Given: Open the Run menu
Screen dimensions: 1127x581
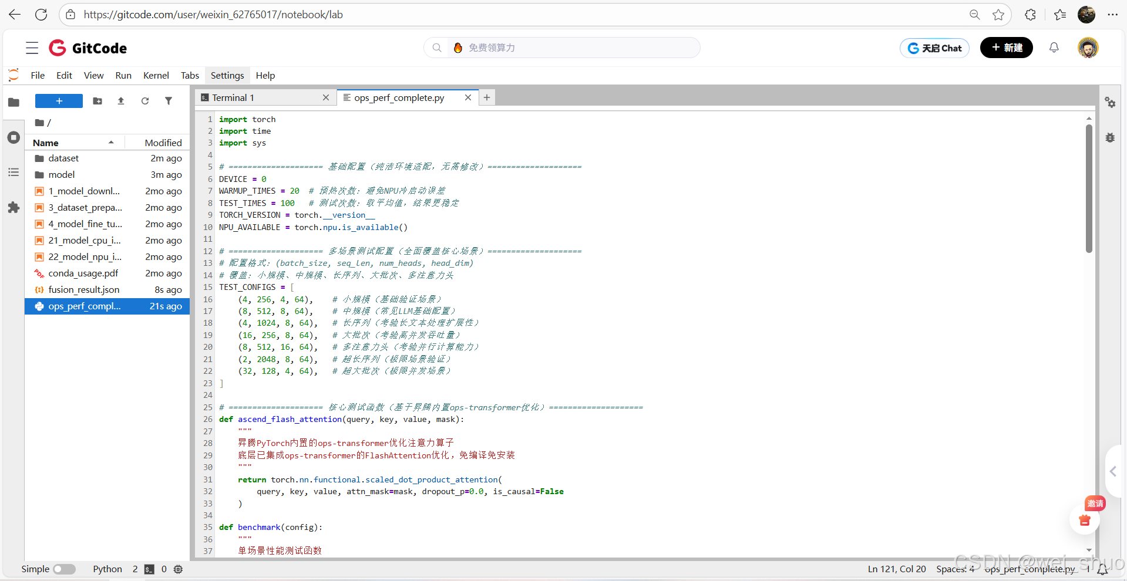Looking at the screenshot, I should [x=123, y=75].
